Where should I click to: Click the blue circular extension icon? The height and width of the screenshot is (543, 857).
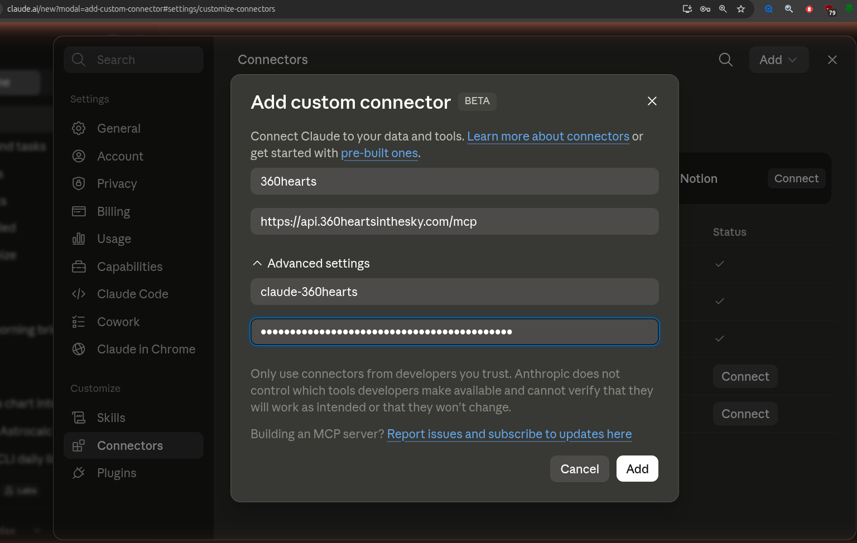coord(769,9)
